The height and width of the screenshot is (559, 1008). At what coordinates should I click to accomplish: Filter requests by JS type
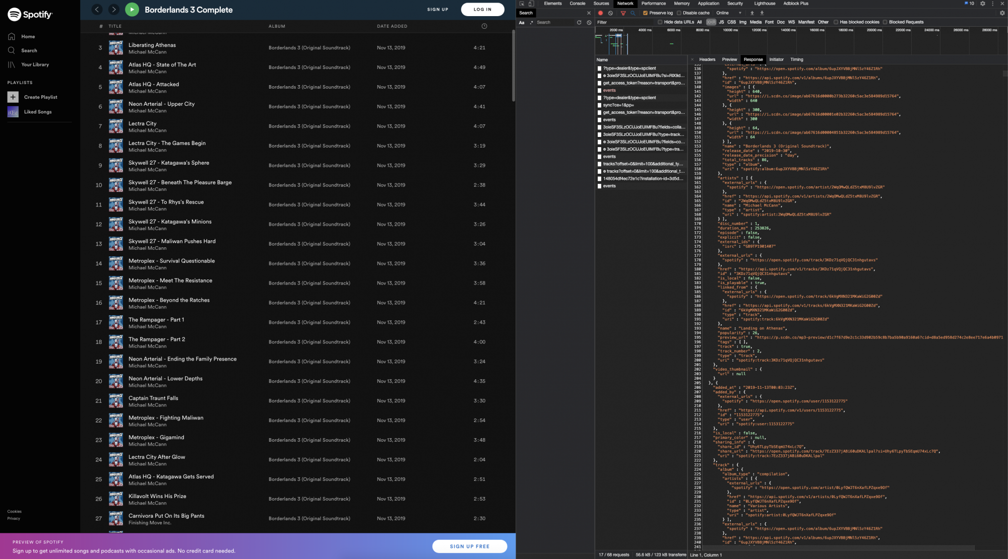[721, 22]
